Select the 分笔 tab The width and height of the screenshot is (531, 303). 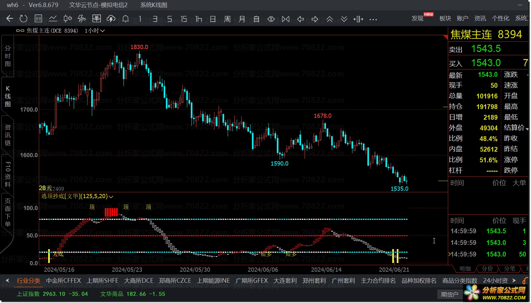click(510, 268)
